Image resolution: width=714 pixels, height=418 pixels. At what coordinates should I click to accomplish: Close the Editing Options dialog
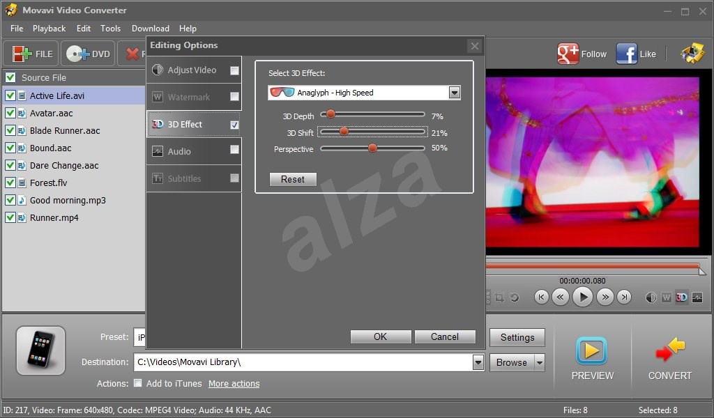point(474,46)
